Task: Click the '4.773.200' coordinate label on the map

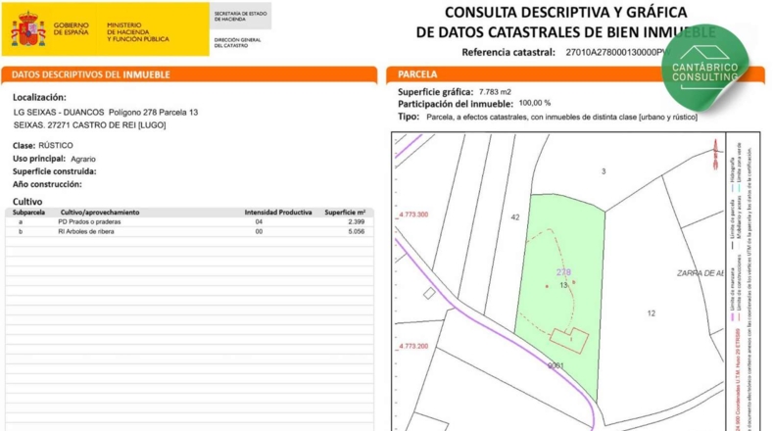Action: 413,346
